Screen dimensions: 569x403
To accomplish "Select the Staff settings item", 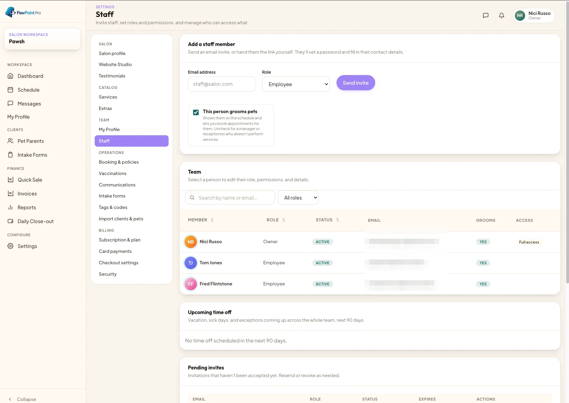I will click(132, 141).
